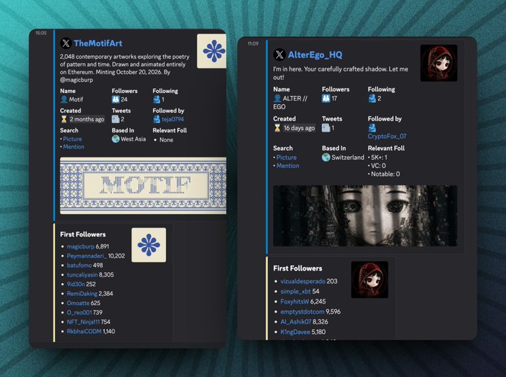Open blue flower avatar of TheMotifArt header
The image size is (506, 377).
(x=211, y=51)
